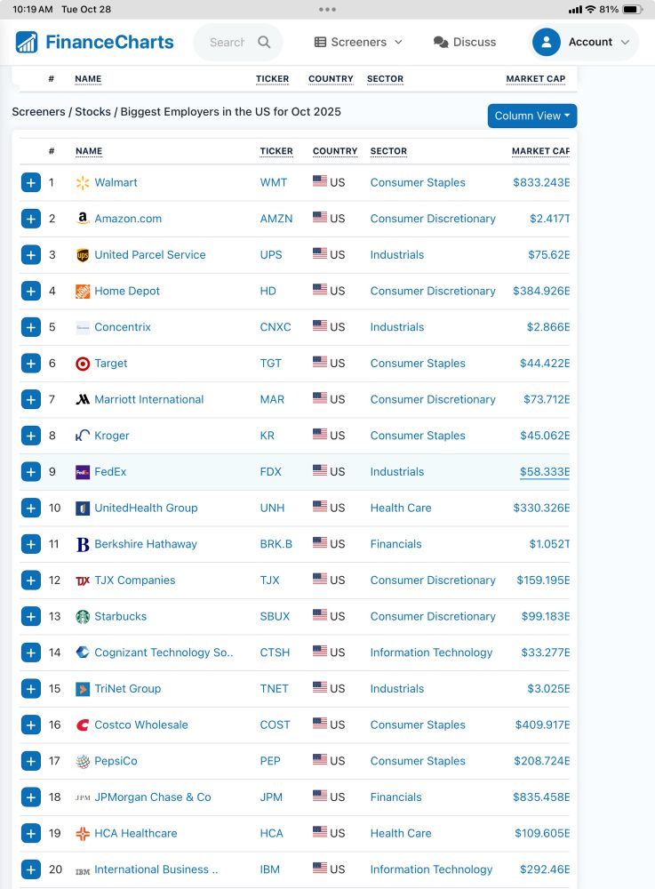This screenshot has width=655, height=889.
Task: Sort by the NAME column header in table
Action: point(89,151)
